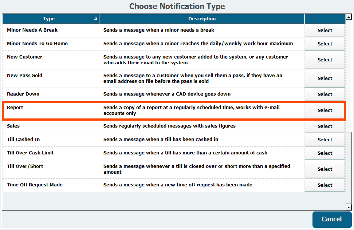Click Select for Till Over/Short row

coord(324,169)
